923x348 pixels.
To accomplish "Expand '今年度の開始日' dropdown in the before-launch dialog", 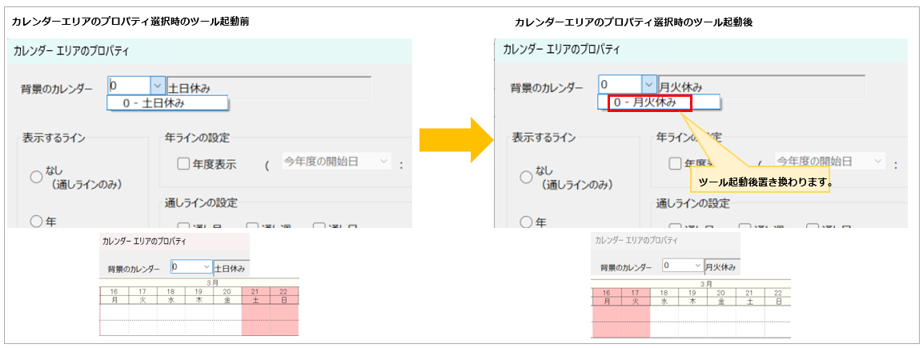I will [383, 162].
